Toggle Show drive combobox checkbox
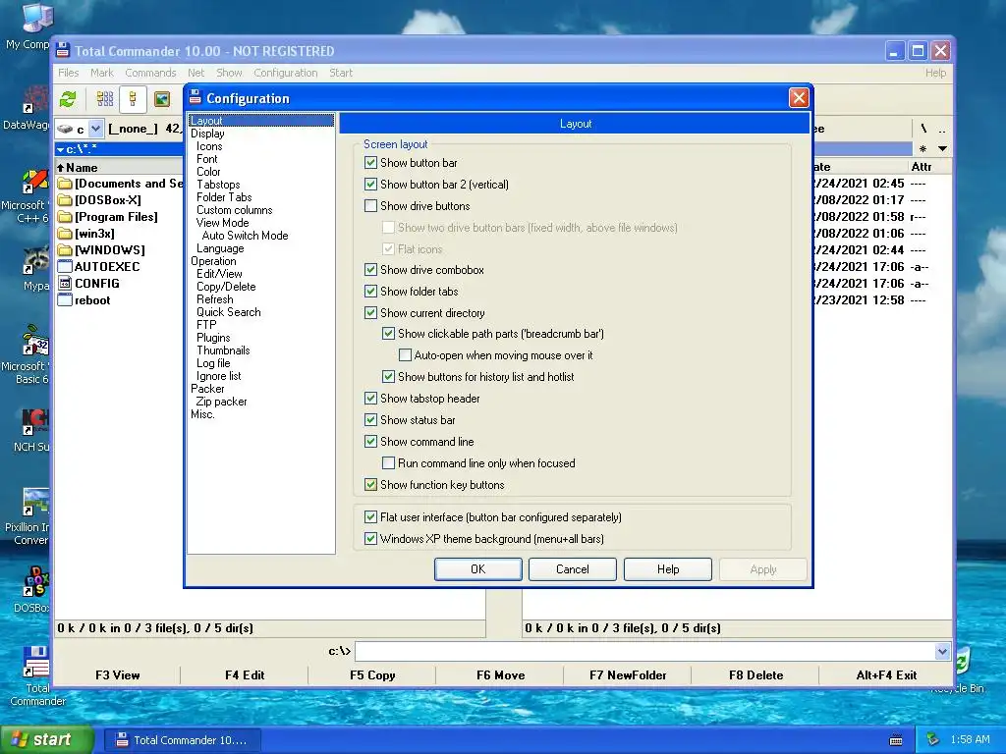The height and width of the screenshot is (754, 1006). tap(370, 270)
